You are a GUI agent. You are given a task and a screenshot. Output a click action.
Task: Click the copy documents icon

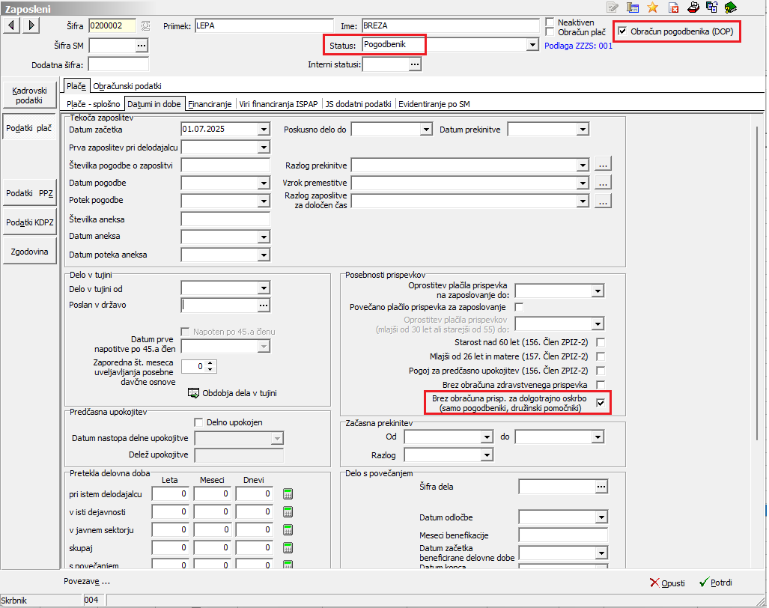pyautogui.click(x=711, y=7)
